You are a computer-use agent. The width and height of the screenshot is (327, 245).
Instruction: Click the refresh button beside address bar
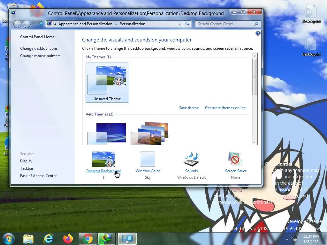click(x=187, y=24)
